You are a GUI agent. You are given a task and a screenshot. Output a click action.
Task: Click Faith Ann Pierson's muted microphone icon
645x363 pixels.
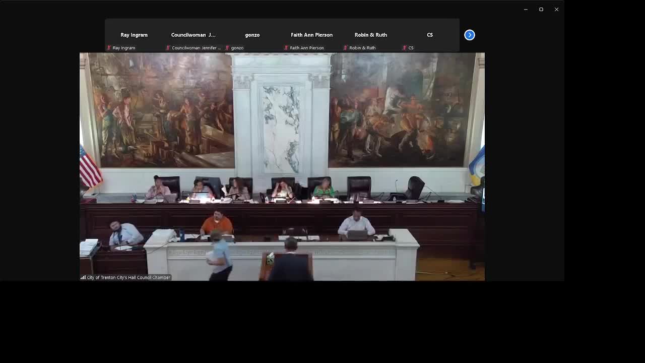click(x=286, y=48)
